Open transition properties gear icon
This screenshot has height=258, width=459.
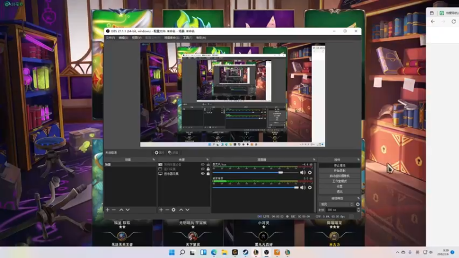(357, 204)
